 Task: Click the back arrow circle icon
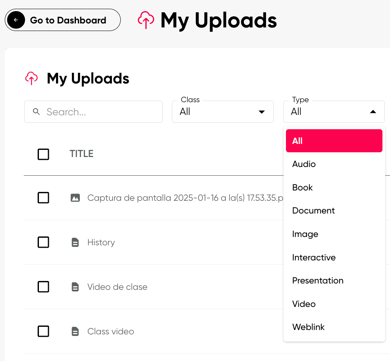pyautogui.click(x=16, y=20)
